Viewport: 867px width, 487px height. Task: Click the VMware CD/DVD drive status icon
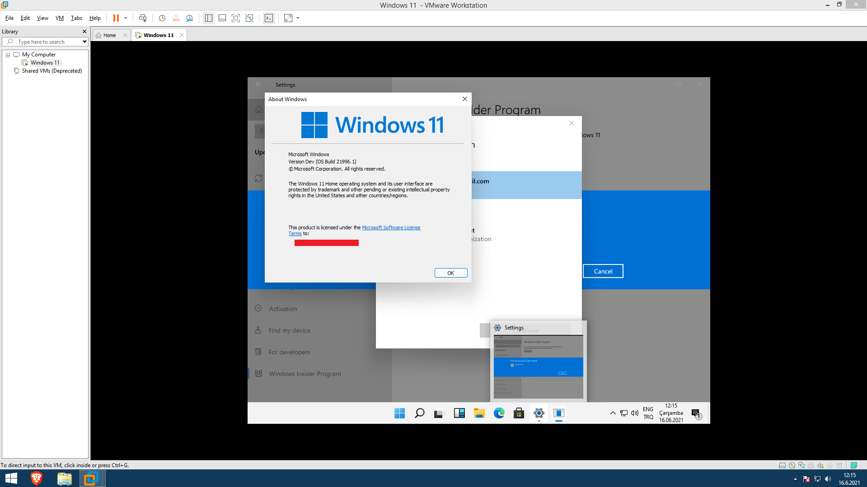click(x=792, y=465)
